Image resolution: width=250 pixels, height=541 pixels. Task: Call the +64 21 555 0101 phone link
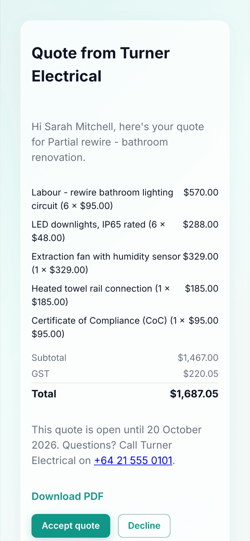click(x=133, y=461)
